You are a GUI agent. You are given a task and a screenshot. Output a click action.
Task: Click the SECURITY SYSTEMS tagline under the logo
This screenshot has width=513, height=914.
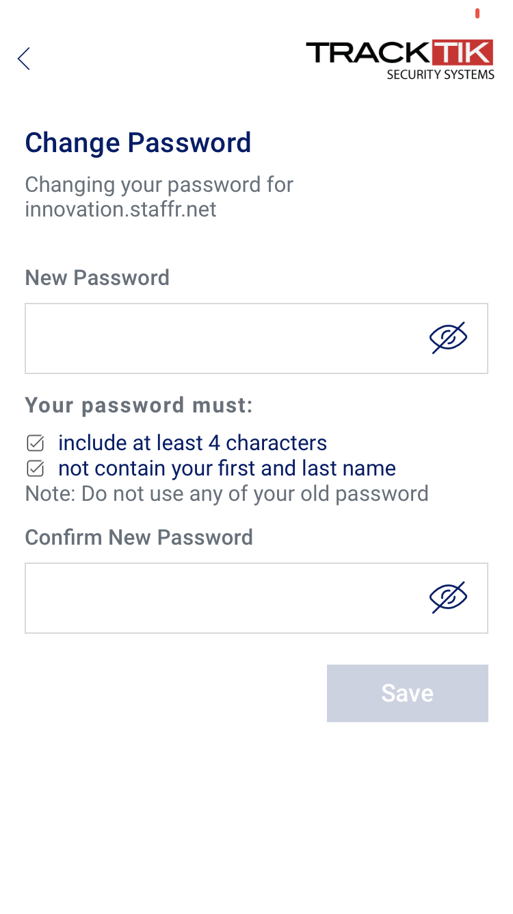click(x=440, y=75)
